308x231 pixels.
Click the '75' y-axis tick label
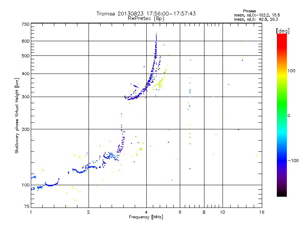(x=27, y=206)
